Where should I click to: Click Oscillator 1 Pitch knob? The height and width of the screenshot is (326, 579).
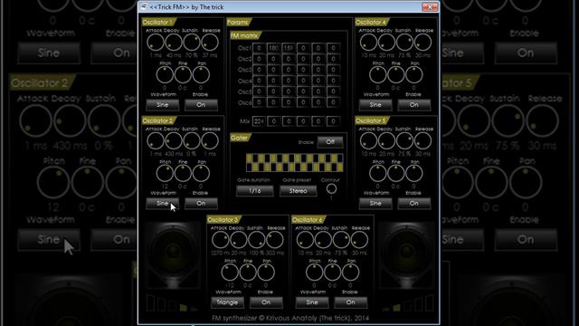[x=165, y=74]
